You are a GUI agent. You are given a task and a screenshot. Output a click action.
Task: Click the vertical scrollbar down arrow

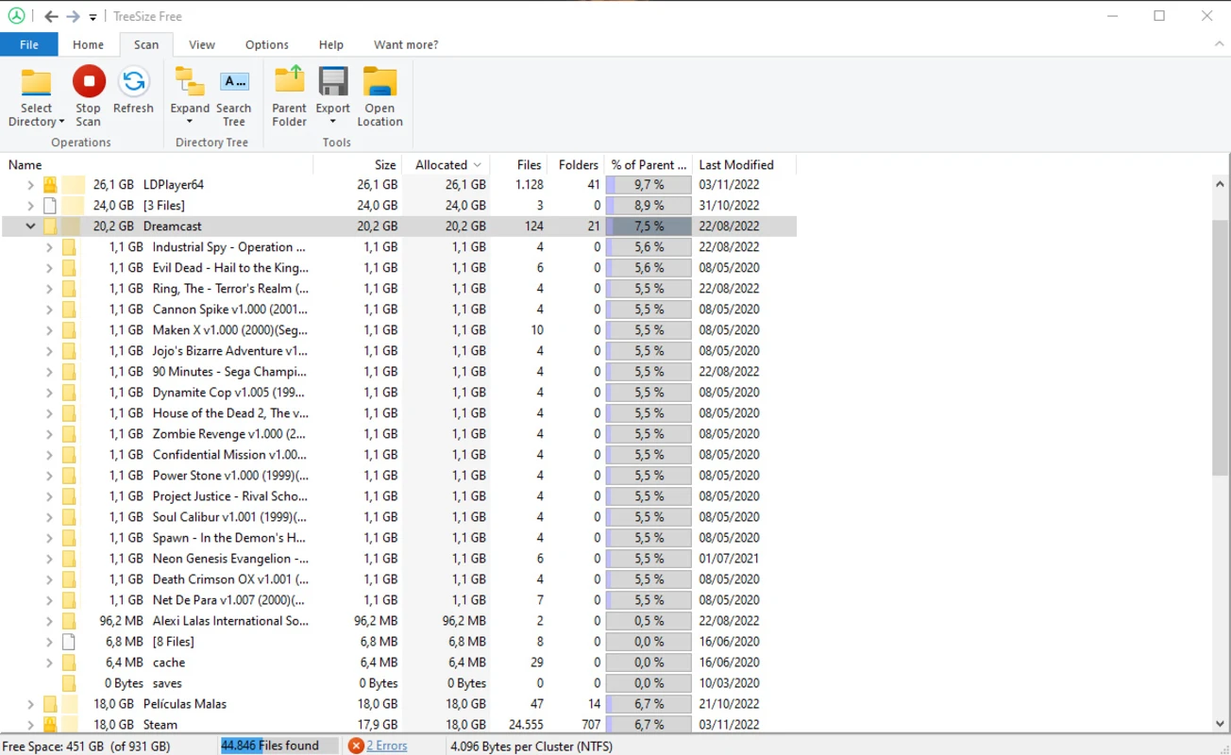coord(1221,724)
